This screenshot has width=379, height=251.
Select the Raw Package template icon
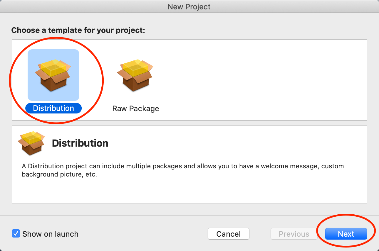point(135,75)
